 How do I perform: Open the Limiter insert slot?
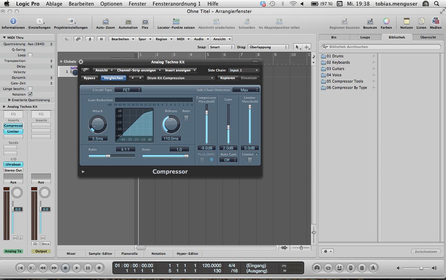point(13,132)
